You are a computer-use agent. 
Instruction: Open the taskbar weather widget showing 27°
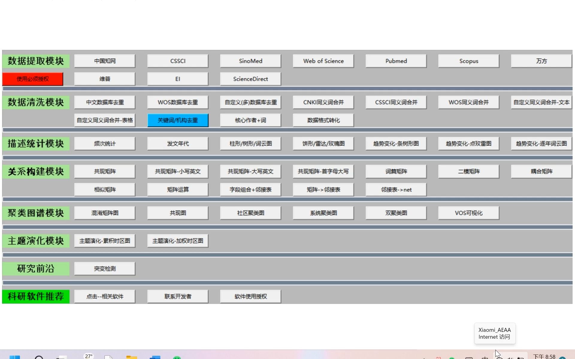(89, 356)
